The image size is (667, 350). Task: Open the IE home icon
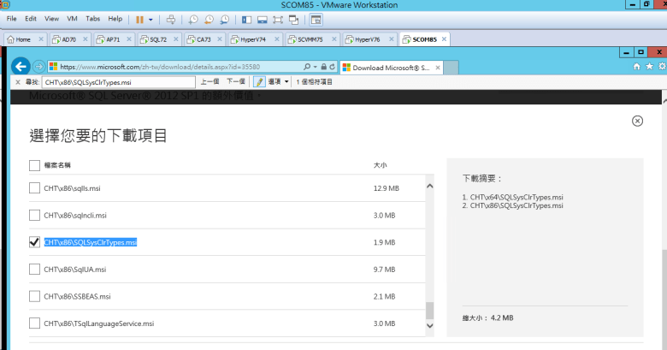636,67
